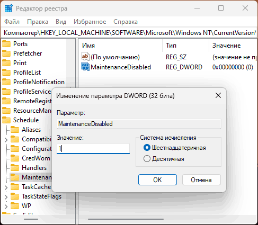Screen dimensions: 258x225
Task: Click the REG_SZ string value icon
Action: (x=85, y=57)
